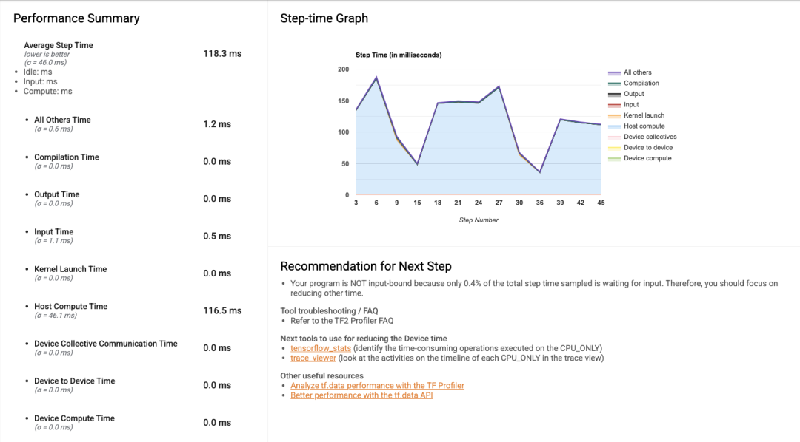Open 'Analyze tf.data performance with the TF Profiler'

[377, 386]
